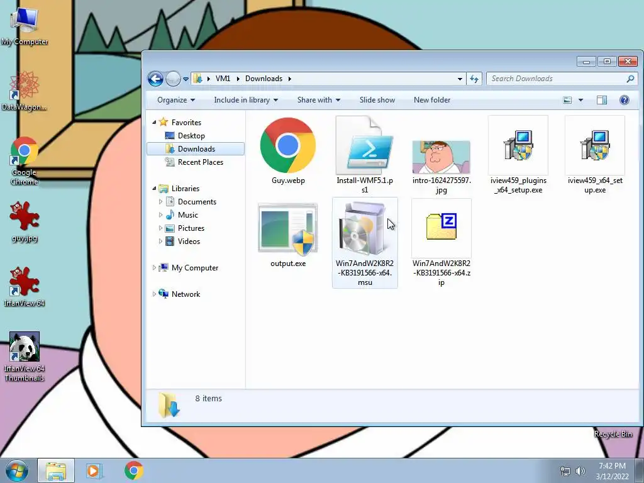Click the Forward navigation arrow
Screen dimensions: 644x483
coord(173,79)
